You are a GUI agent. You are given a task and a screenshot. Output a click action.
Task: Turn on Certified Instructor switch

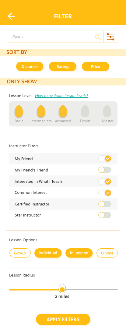105,204
